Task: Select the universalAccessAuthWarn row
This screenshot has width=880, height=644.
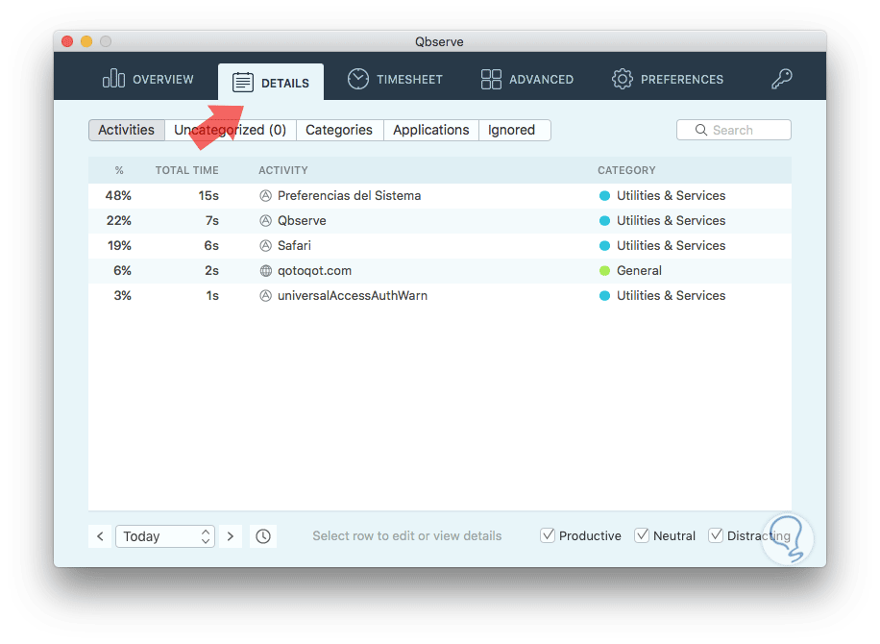Action: 439,296
